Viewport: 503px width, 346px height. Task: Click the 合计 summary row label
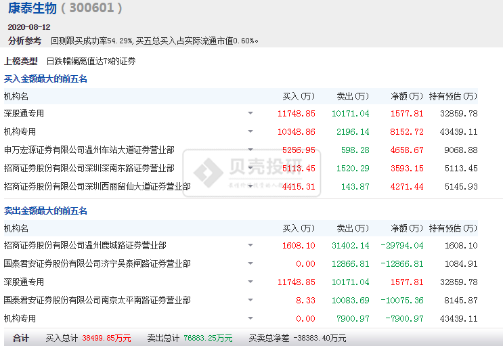[21, 337]
